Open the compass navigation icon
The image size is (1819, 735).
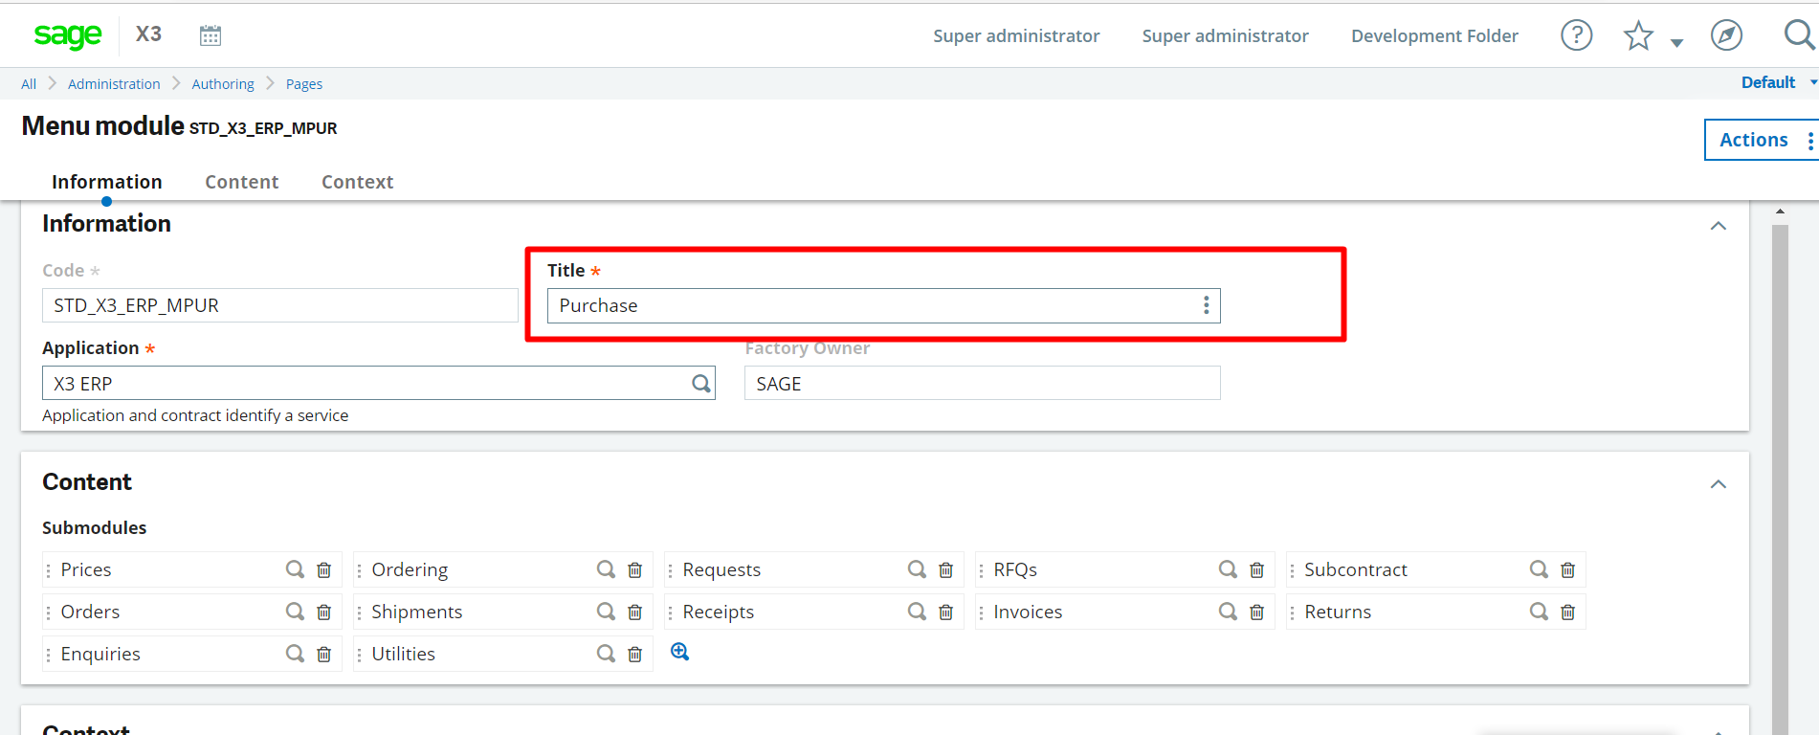coord(1726,35)
